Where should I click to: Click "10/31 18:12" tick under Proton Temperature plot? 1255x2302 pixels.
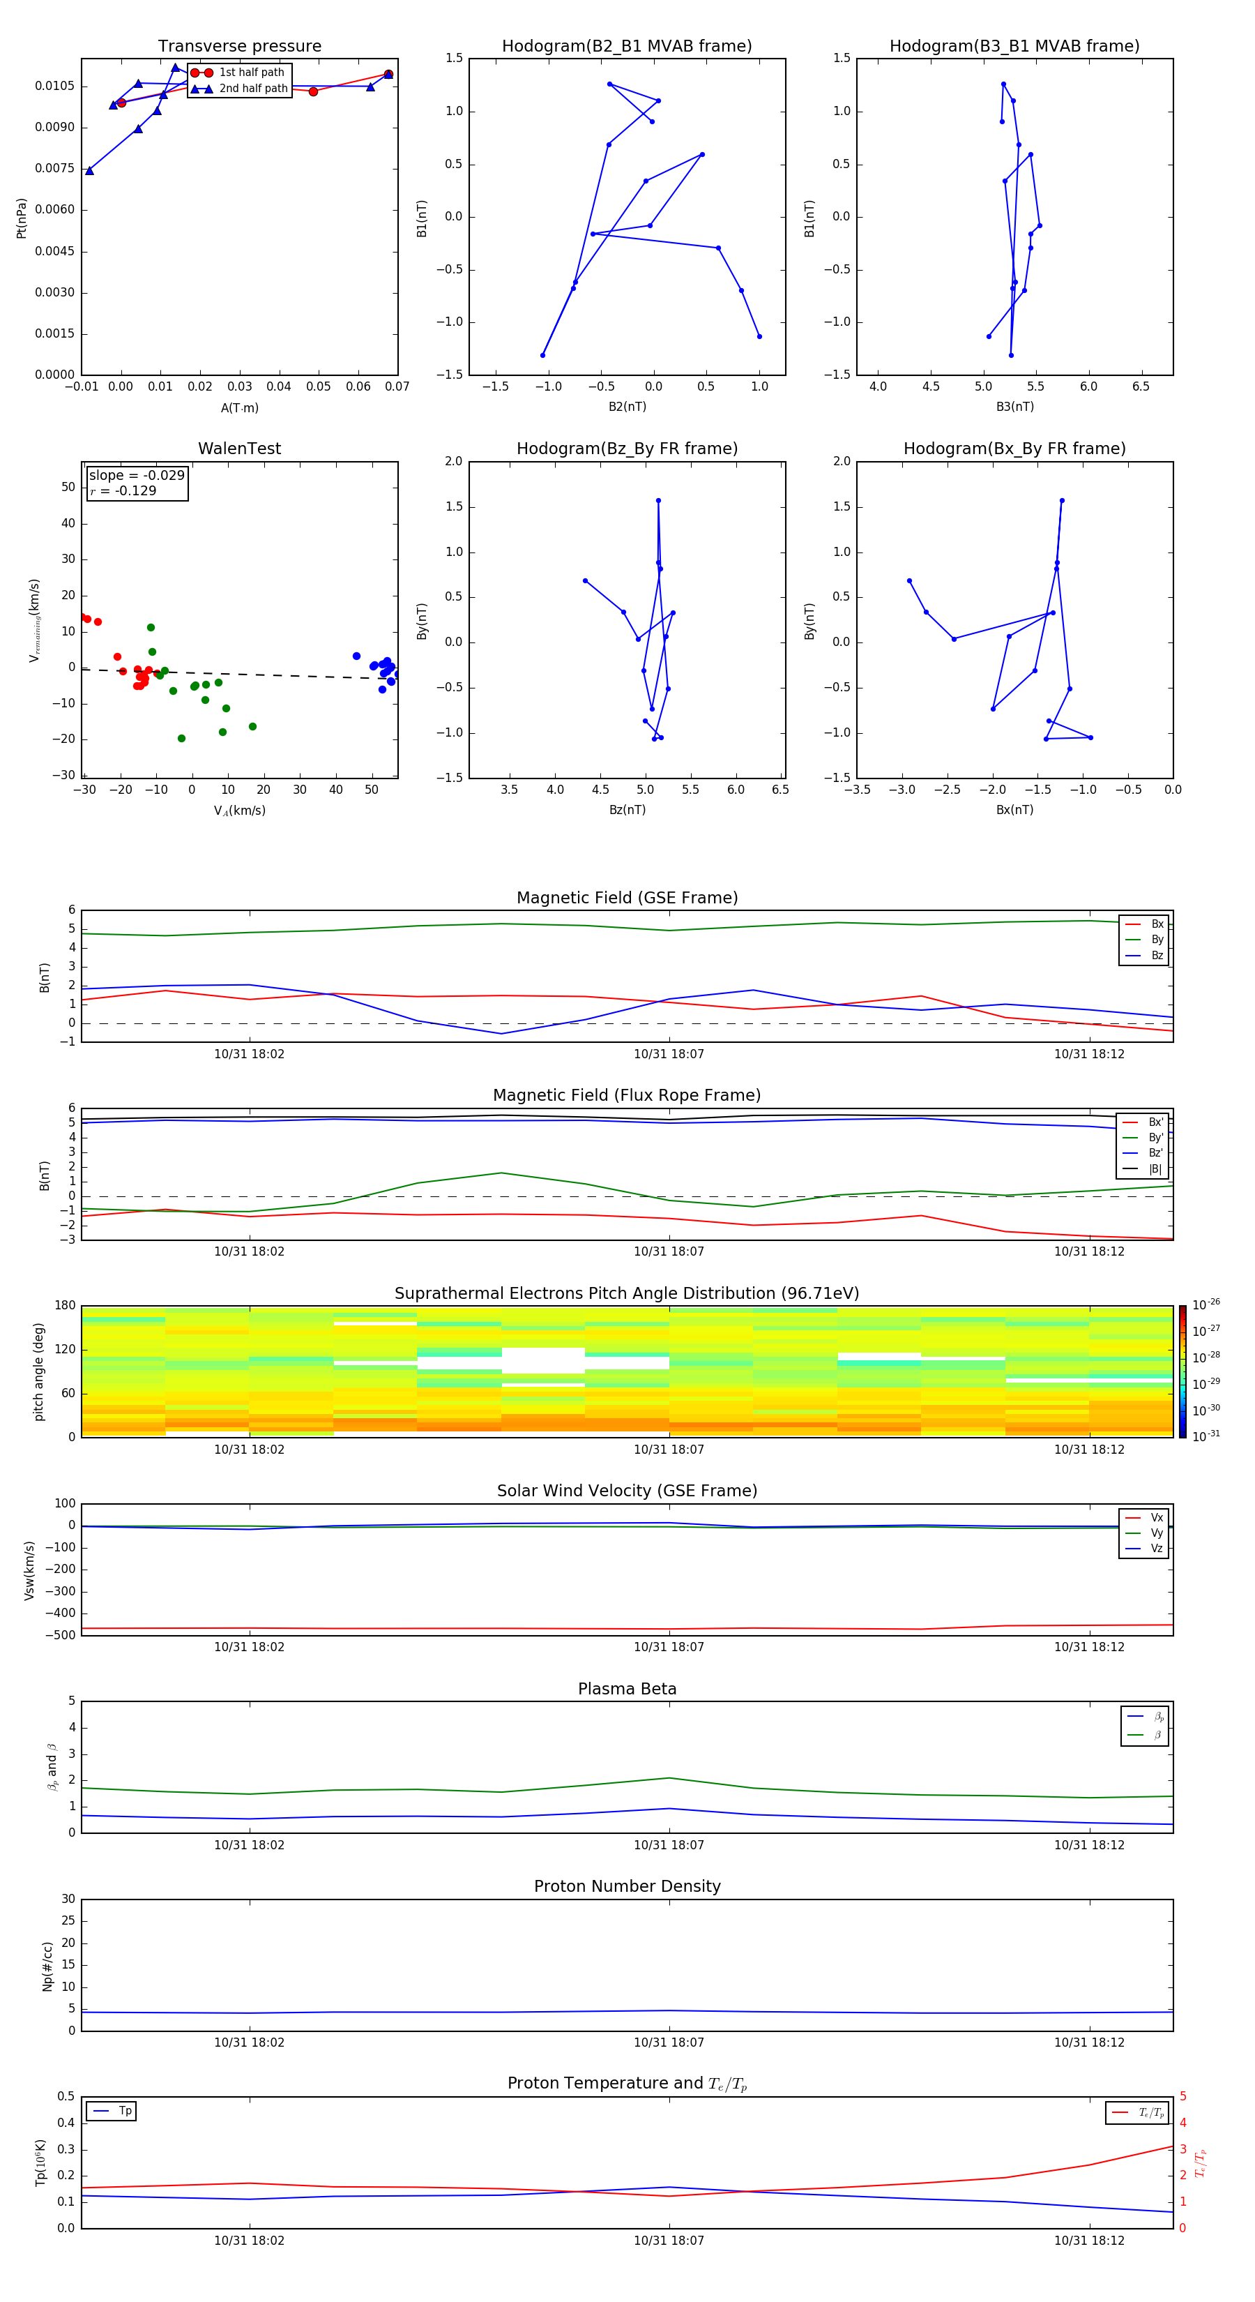1089,2241
